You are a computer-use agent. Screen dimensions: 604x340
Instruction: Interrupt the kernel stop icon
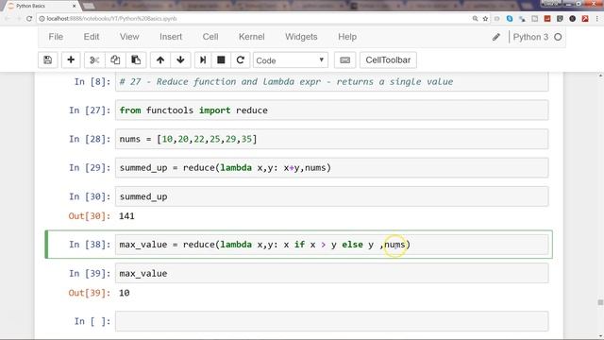click(221, 60)
